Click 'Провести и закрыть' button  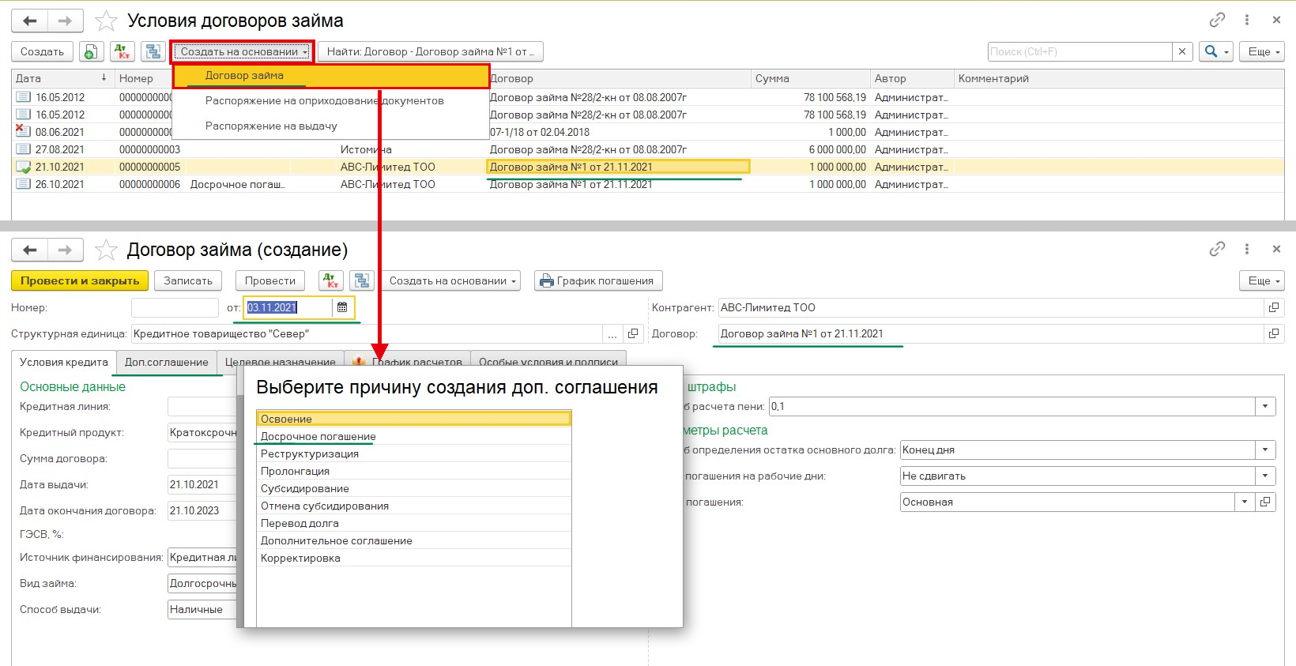[80, 281]
